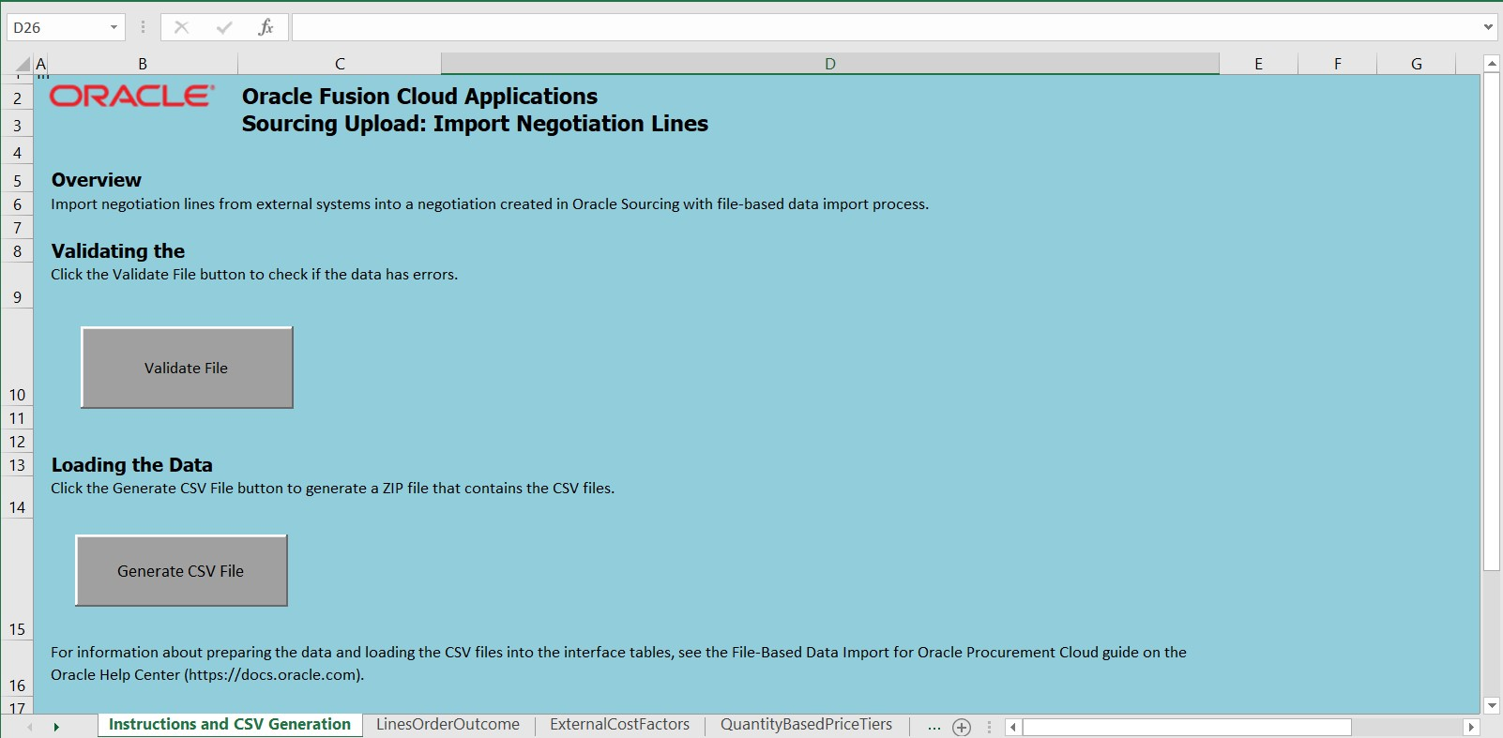
Task: Click the 'Validating the' heading
Action: click(118, 251)
